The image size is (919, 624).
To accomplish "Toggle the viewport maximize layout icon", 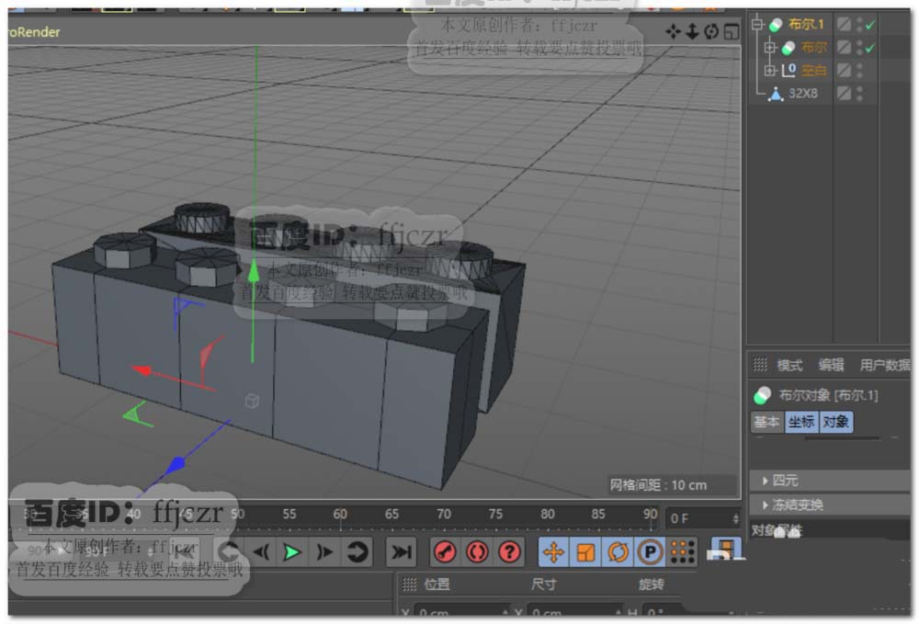I will [731, 32].
